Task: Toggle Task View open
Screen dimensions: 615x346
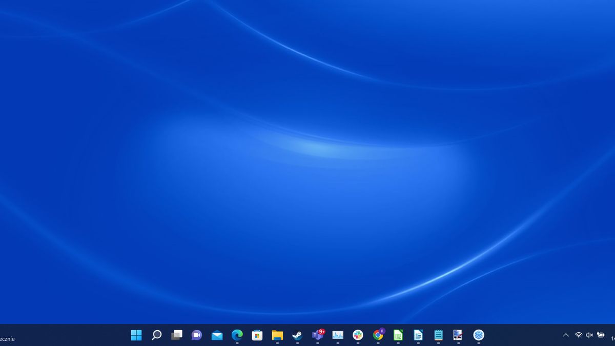Action: click(x=177, y=336)
